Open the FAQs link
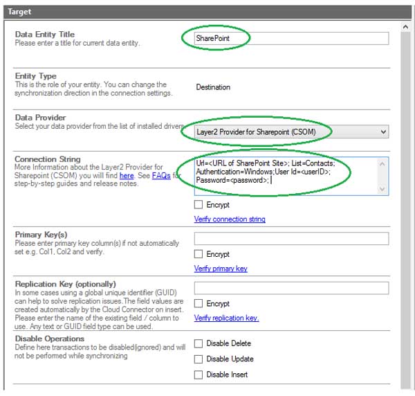Screen dimensions: 415x396 160,176
